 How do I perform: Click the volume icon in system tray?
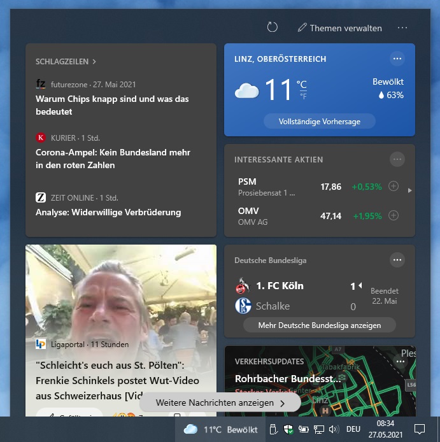(x=334, y=429)
